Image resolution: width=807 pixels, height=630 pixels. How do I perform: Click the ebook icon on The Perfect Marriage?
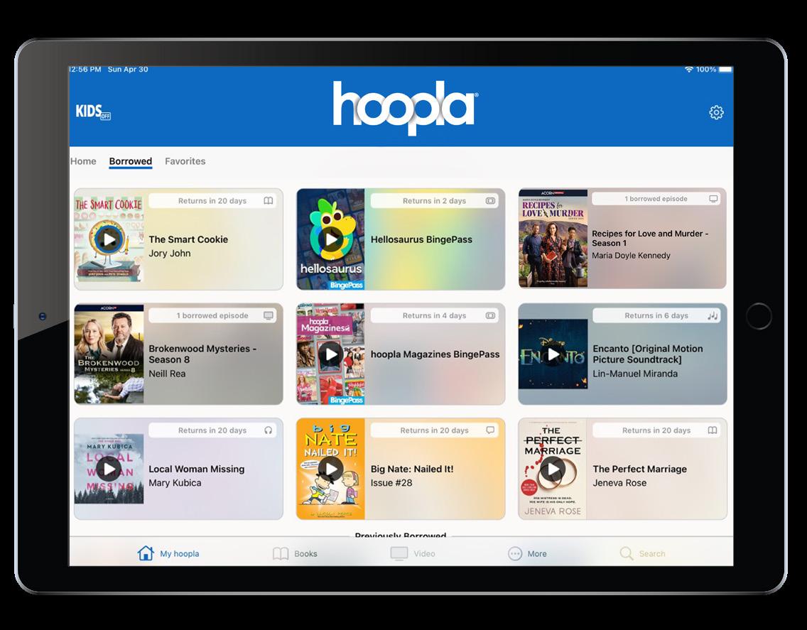[x=713, y=430]
